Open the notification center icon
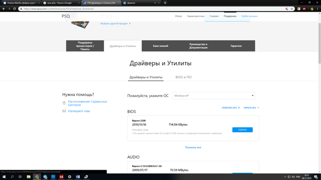Viewport: 321px width, 180px height. [316, 177]
